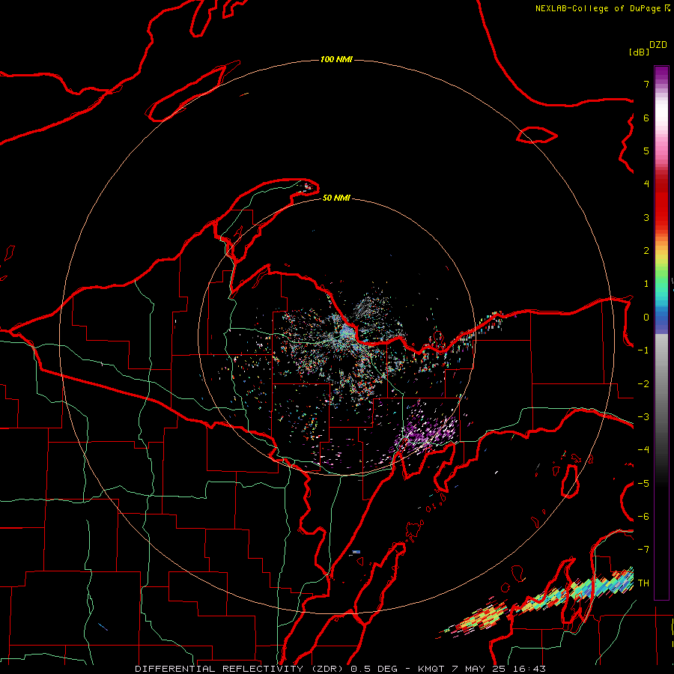Screen dimensions: 674x674
Task: Click the 2 dB tick label on scale
Action: pos(646,251)
